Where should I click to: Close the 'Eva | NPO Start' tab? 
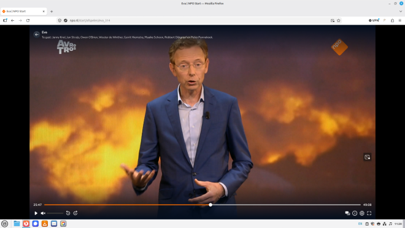click(44, 12)
